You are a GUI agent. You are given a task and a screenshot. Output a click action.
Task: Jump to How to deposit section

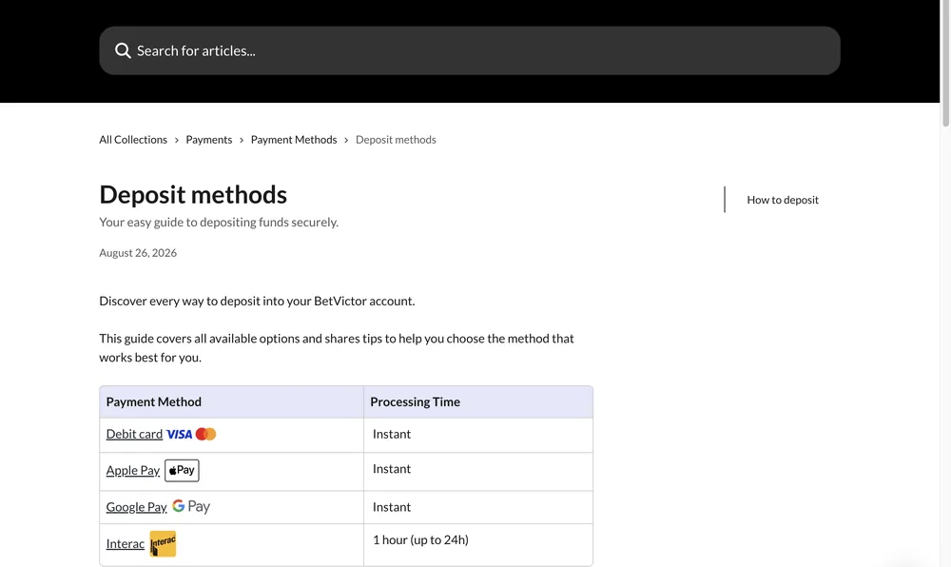tap(783, 200)
